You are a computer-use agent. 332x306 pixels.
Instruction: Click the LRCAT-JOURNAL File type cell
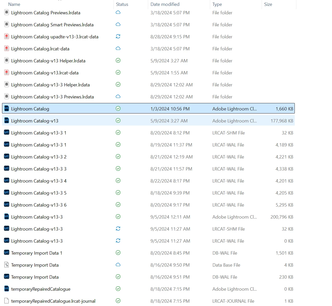tap(233, 301)
